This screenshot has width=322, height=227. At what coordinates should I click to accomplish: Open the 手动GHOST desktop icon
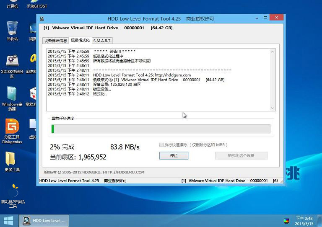pos(36,4)
